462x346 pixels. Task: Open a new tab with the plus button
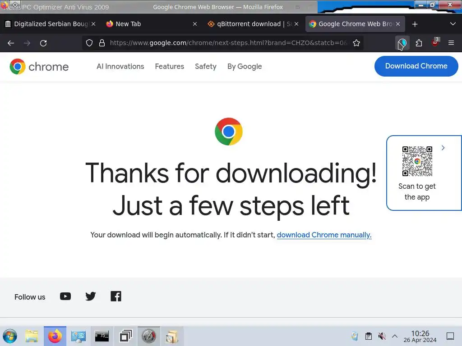415,24
